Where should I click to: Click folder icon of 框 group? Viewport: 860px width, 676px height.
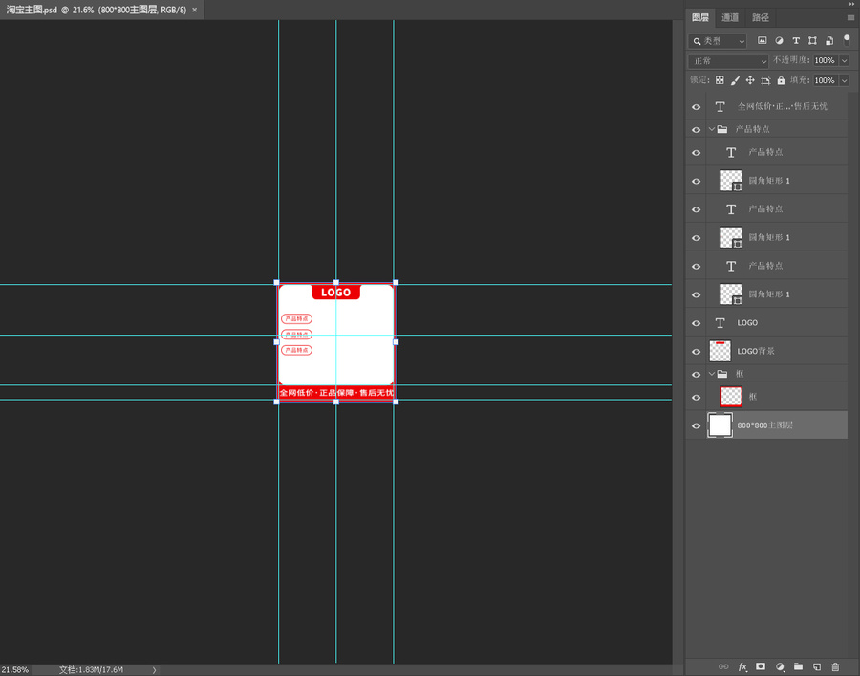click(722, 374)
